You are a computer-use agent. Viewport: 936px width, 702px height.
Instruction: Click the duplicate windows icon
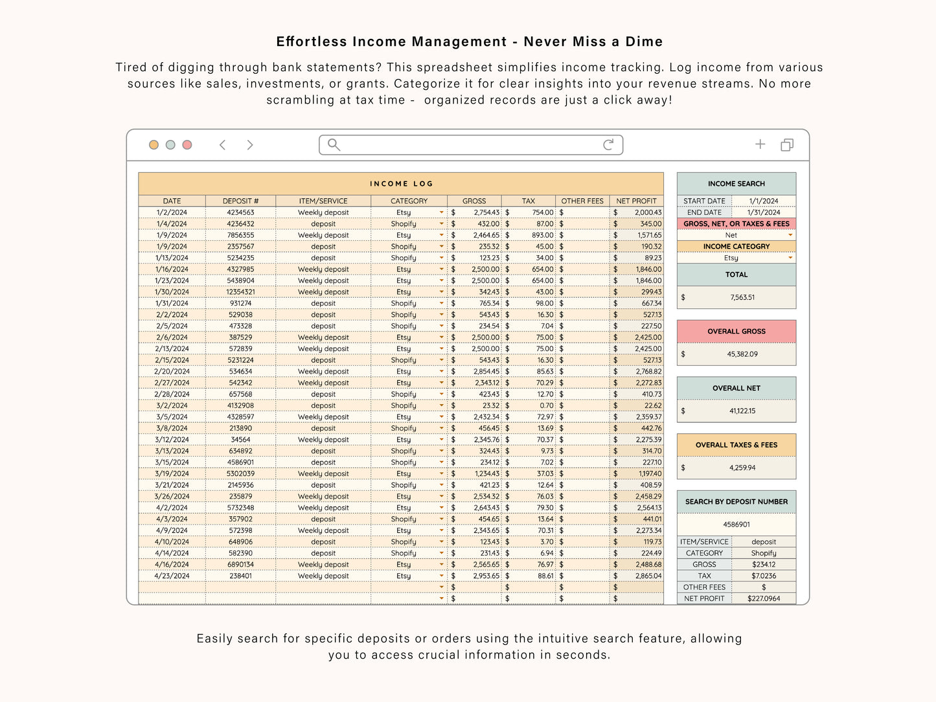[787, 145]
